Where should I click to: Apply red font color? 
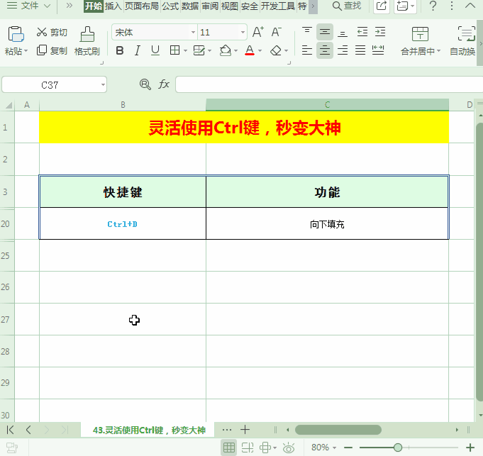[250, 50]
